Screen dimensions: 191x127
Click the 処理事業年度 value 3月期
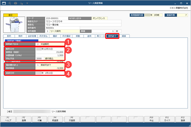[x=154, y=15]
